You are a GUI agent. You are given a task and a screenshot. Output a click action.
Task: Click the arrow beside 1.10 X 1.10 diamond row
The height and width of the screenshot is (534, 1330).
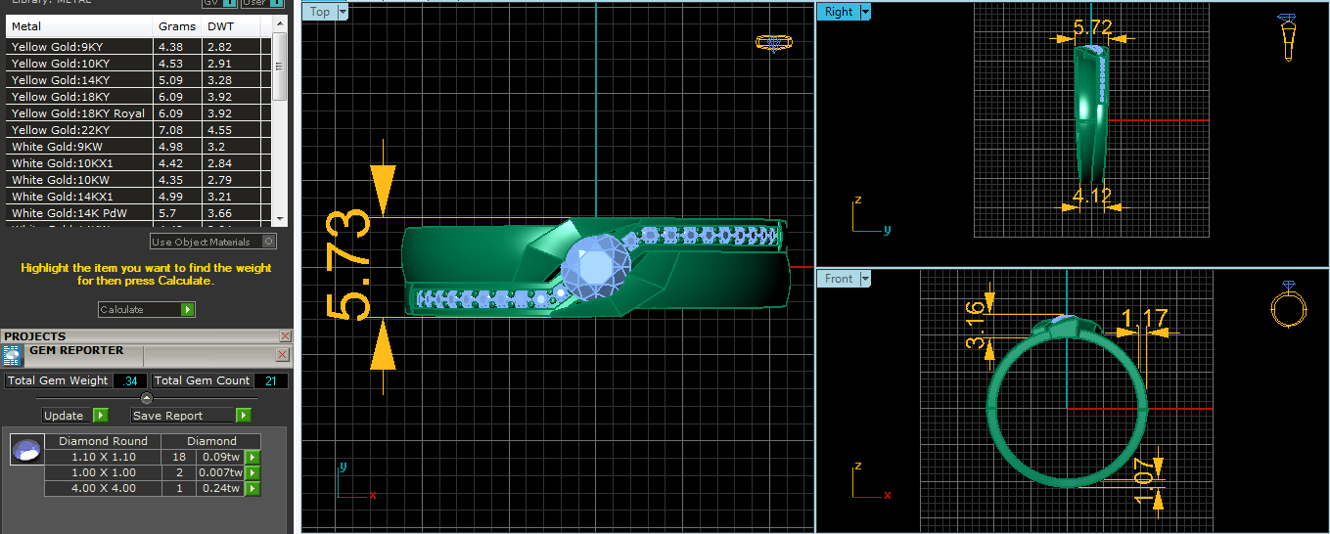tap(252, 457)
